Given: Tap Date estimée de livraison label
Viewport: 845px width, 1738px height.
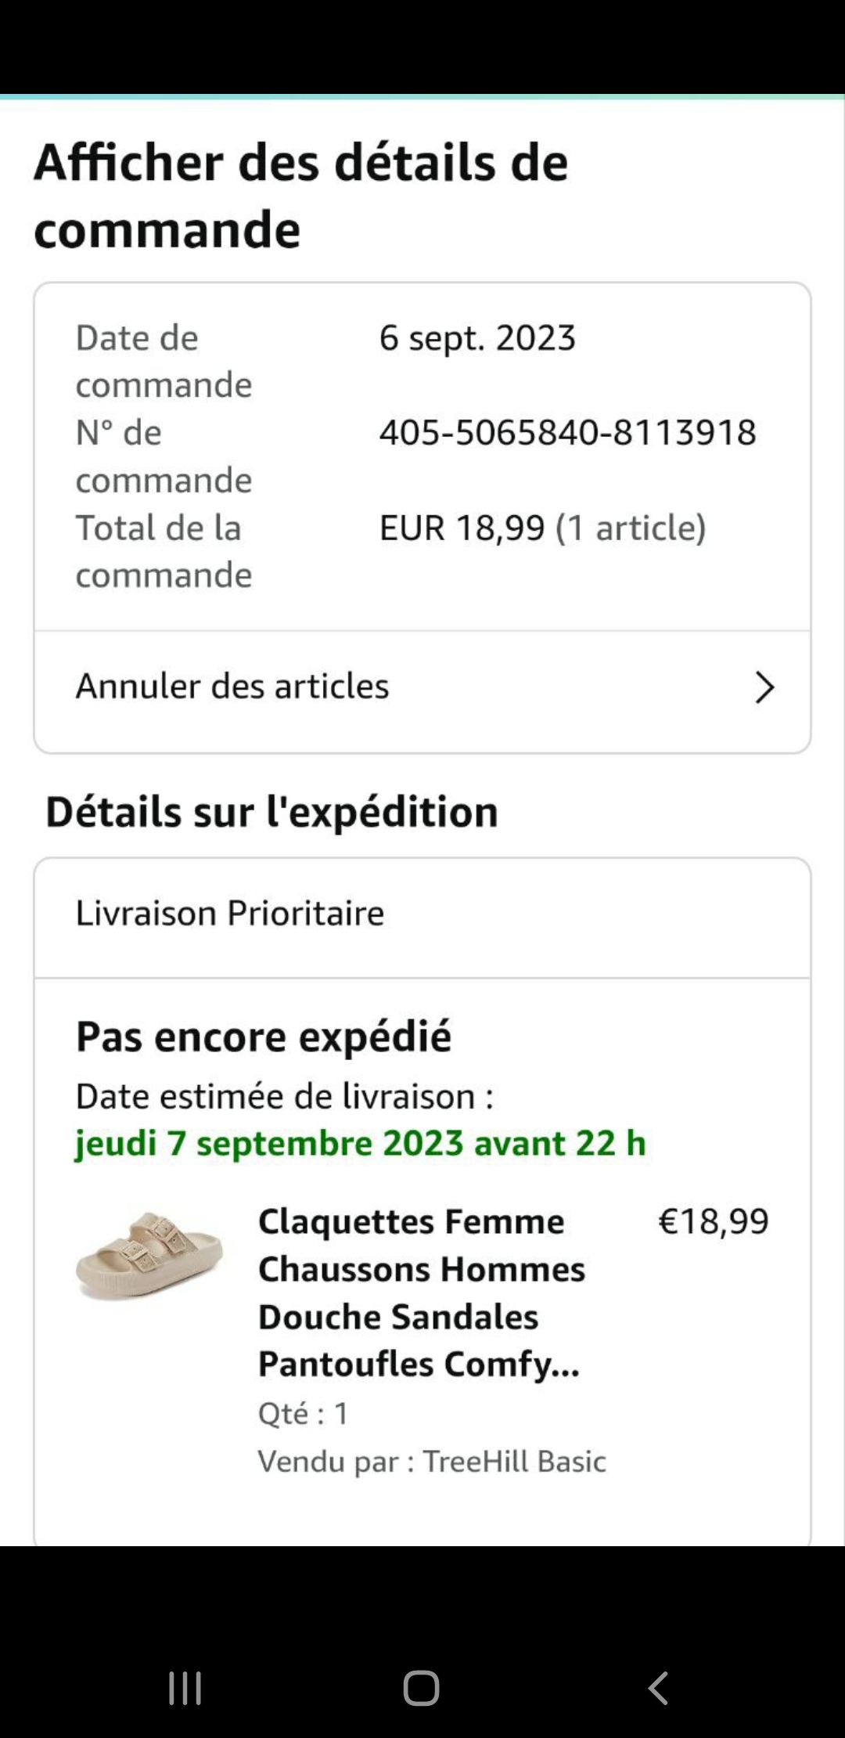Looking at the screenshot, I should point(284,1097).
